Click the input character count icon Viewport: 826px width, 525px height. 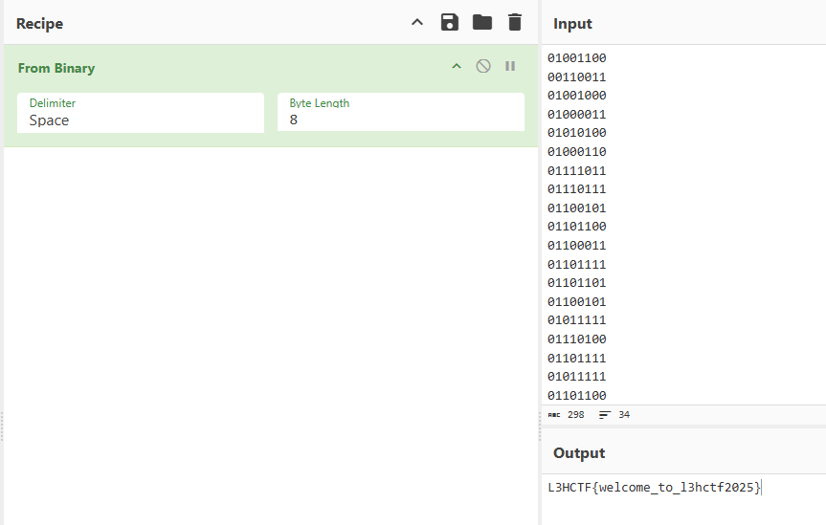pyautogui.click(x=555, y=415)
